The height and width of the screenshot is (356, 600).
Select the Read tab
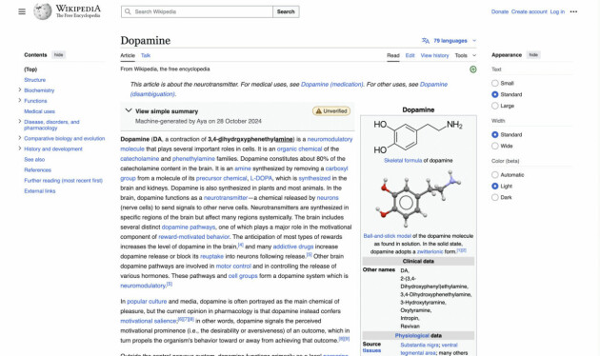(393, 55)
